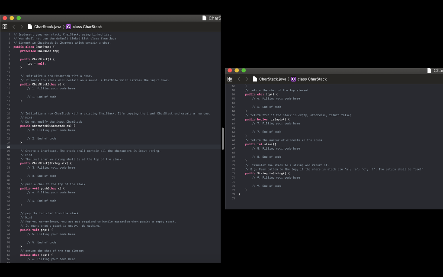Click document proxy icon in right window title
This screenshot has width=443, height=277.
[x=429, y=71]
